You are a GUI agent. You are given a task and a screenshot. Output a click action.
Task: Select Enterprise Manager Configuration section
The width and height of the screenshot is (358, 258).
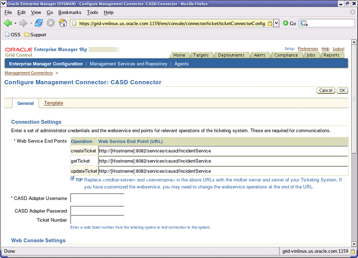pos(46,64)
